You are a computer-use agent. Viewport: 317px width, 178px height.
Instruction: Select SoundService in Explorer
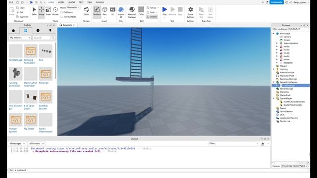[286, 111]
